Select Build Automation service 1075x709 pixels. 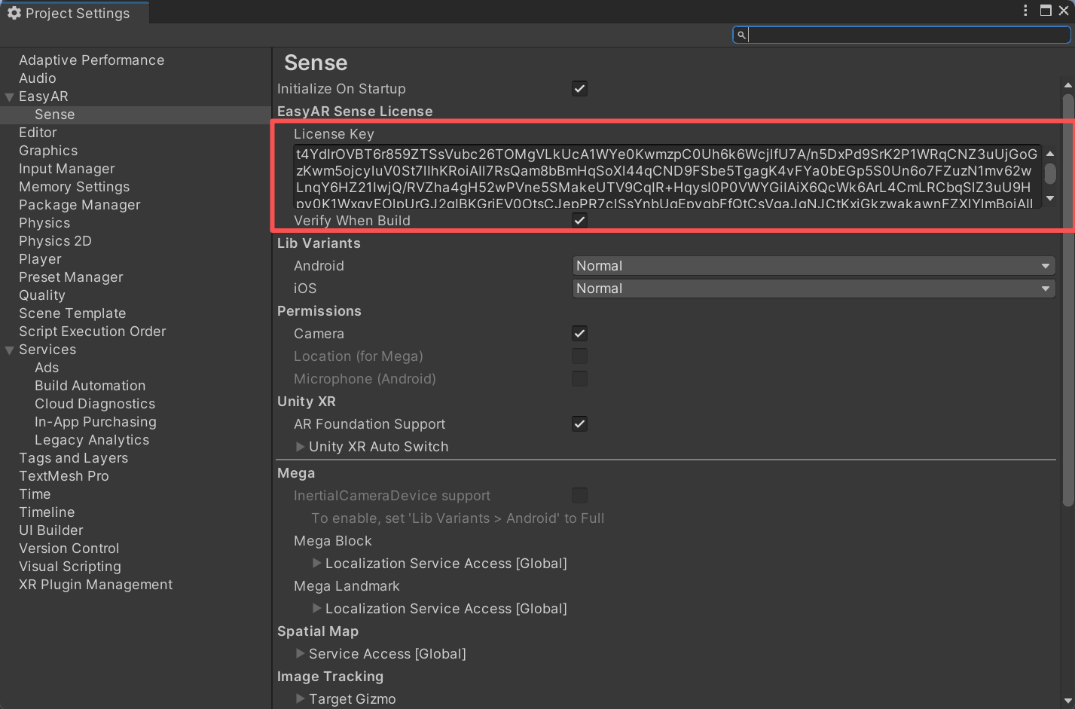[90, 386]
